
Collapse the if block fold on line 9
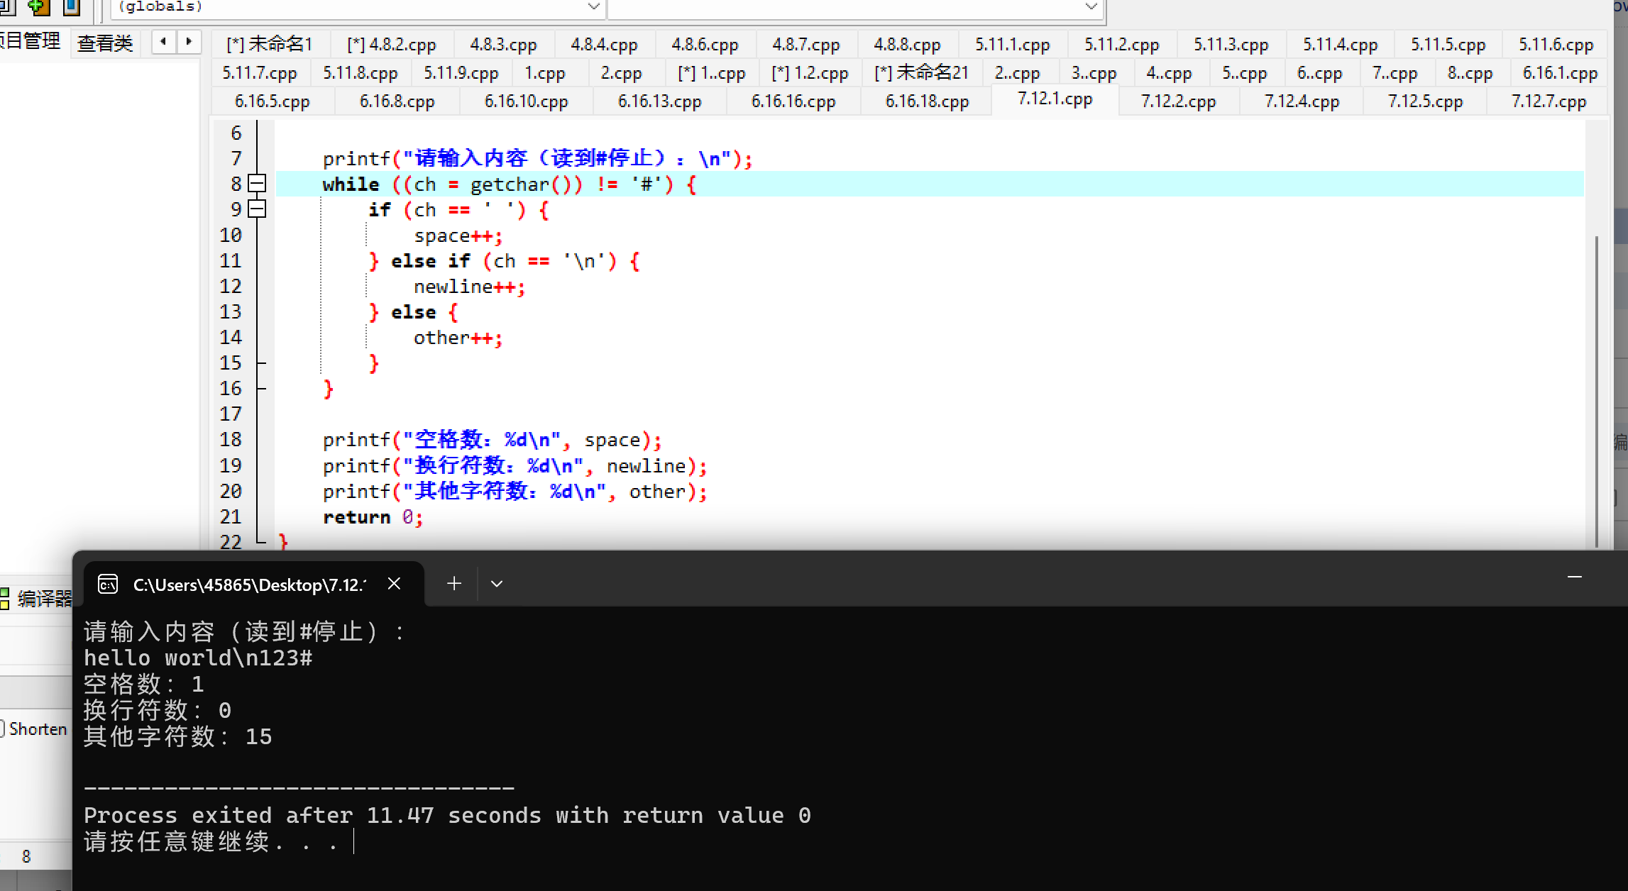[258, 209]
